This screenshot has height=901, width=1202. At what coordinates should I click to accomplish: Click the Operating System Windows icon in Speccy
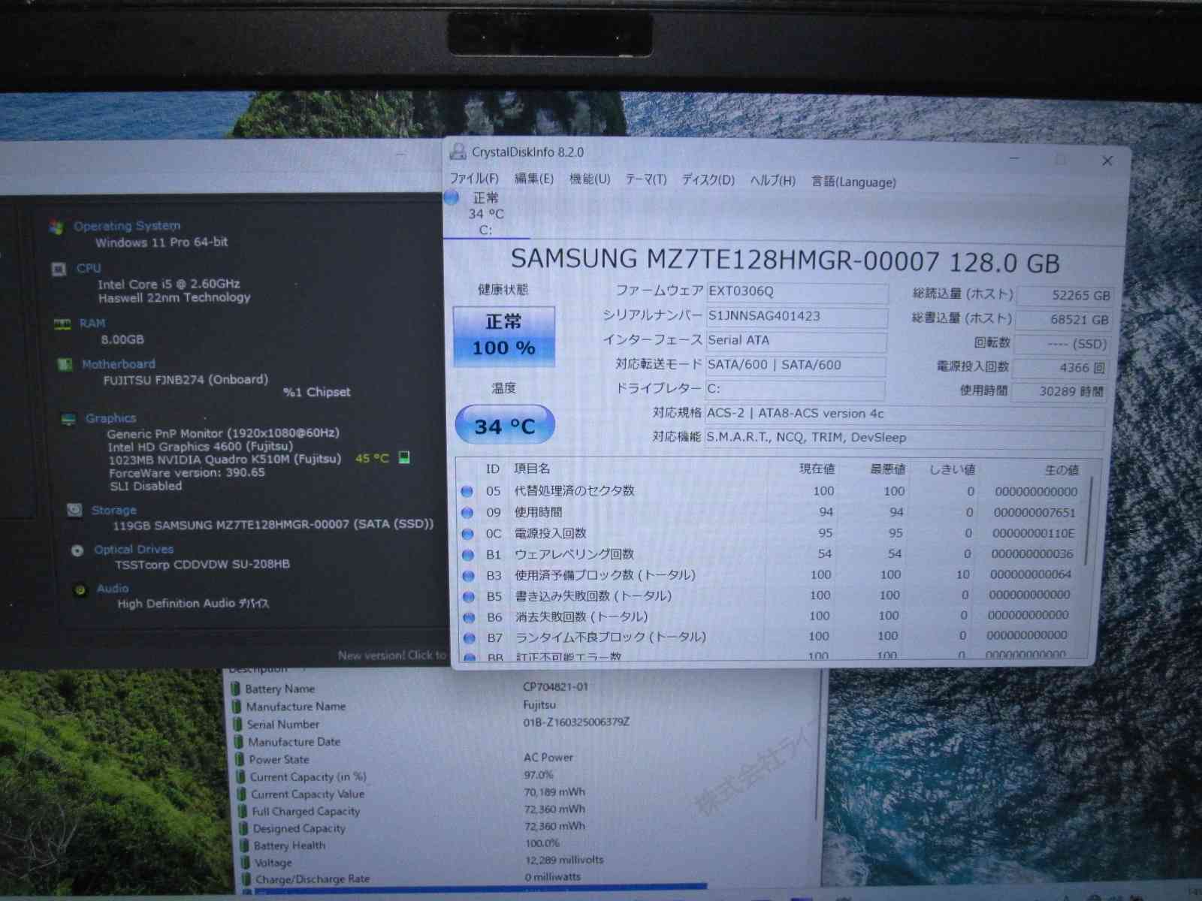tap(56, 227)
